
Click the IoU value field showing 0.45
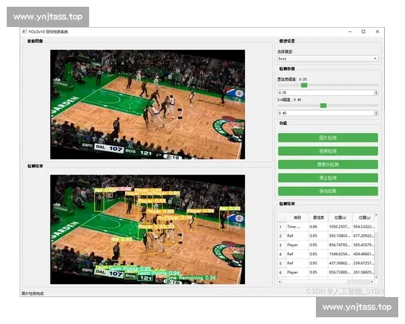click(x=324, y=113)
